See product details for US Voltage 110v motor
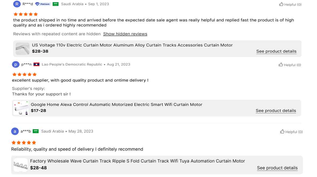The image size is (317, 177). (276, 51)
